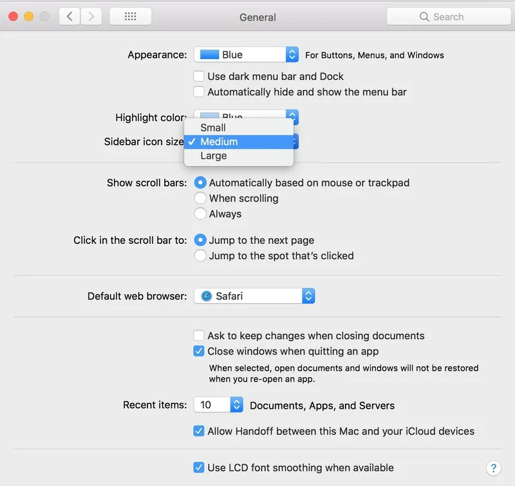Open the Default web browser dropdown
This screenshot has height=486, width=515.
[254, 296]
